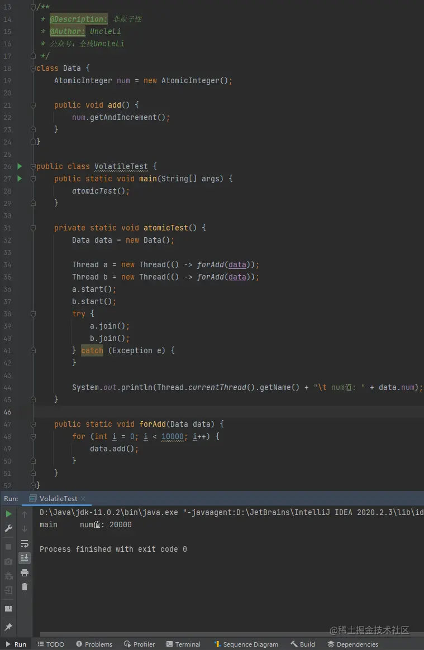Open the Profiler tool window
The height and width of the screenshot is (650, 424).
[x=140, y=644]
